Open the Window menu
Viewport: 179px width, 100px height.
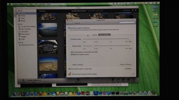click(42, 4)
